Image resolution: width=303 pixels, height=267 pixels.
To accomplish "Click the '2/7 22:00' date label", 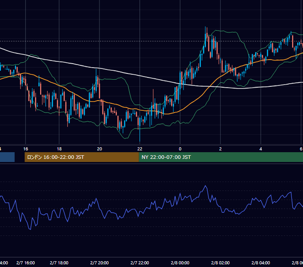I will (140, 263).
